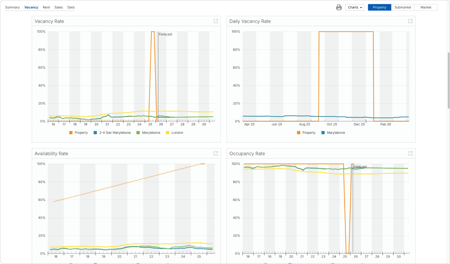This screenshot has width=450, height=264.
Task: Click the Forecast marker in Vacancy Rate chart
Action: tap(165, 34)
